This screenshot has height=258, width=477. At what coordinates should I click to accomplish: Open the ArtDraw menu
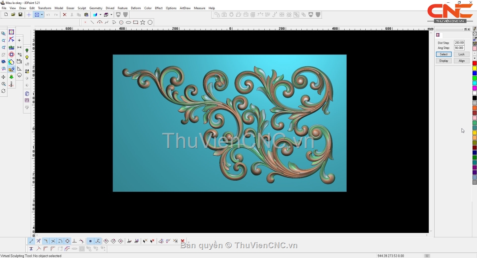pos(185,8)
